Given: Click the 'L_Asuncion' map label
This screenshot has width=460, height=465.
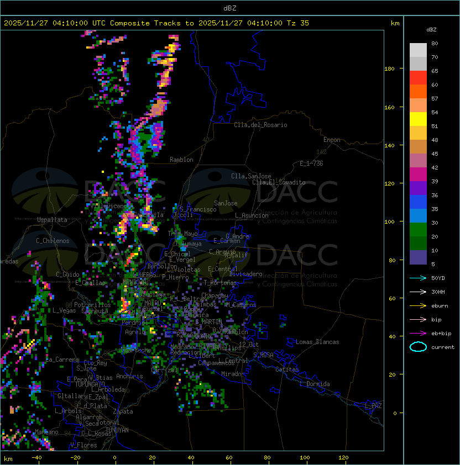Looking at the screenshot, I should click(x=252, y=215).
